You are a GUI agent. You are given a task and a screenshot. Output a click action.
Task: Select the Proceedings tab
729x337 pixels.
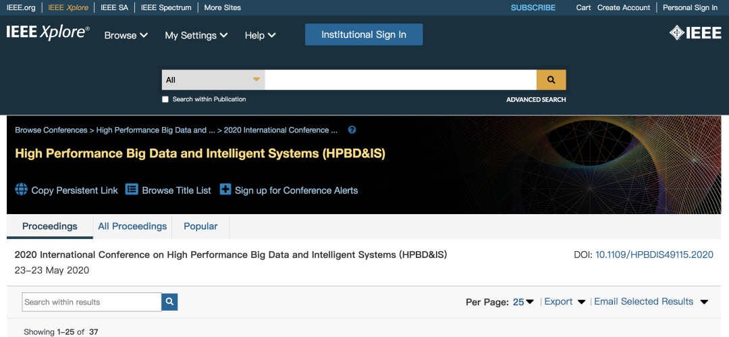50,226
